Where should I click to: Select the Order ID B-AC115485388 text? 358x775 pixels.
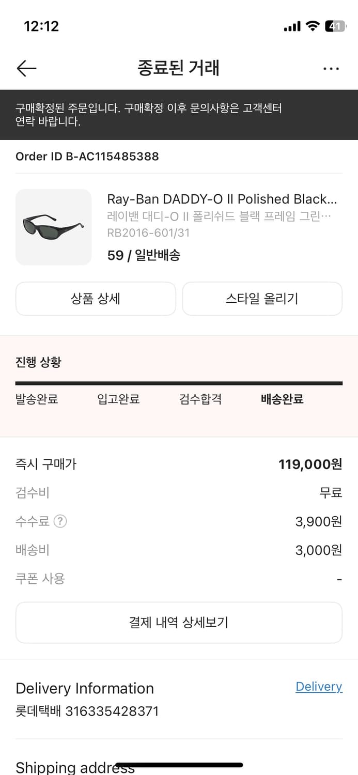(x=87, y=156)
